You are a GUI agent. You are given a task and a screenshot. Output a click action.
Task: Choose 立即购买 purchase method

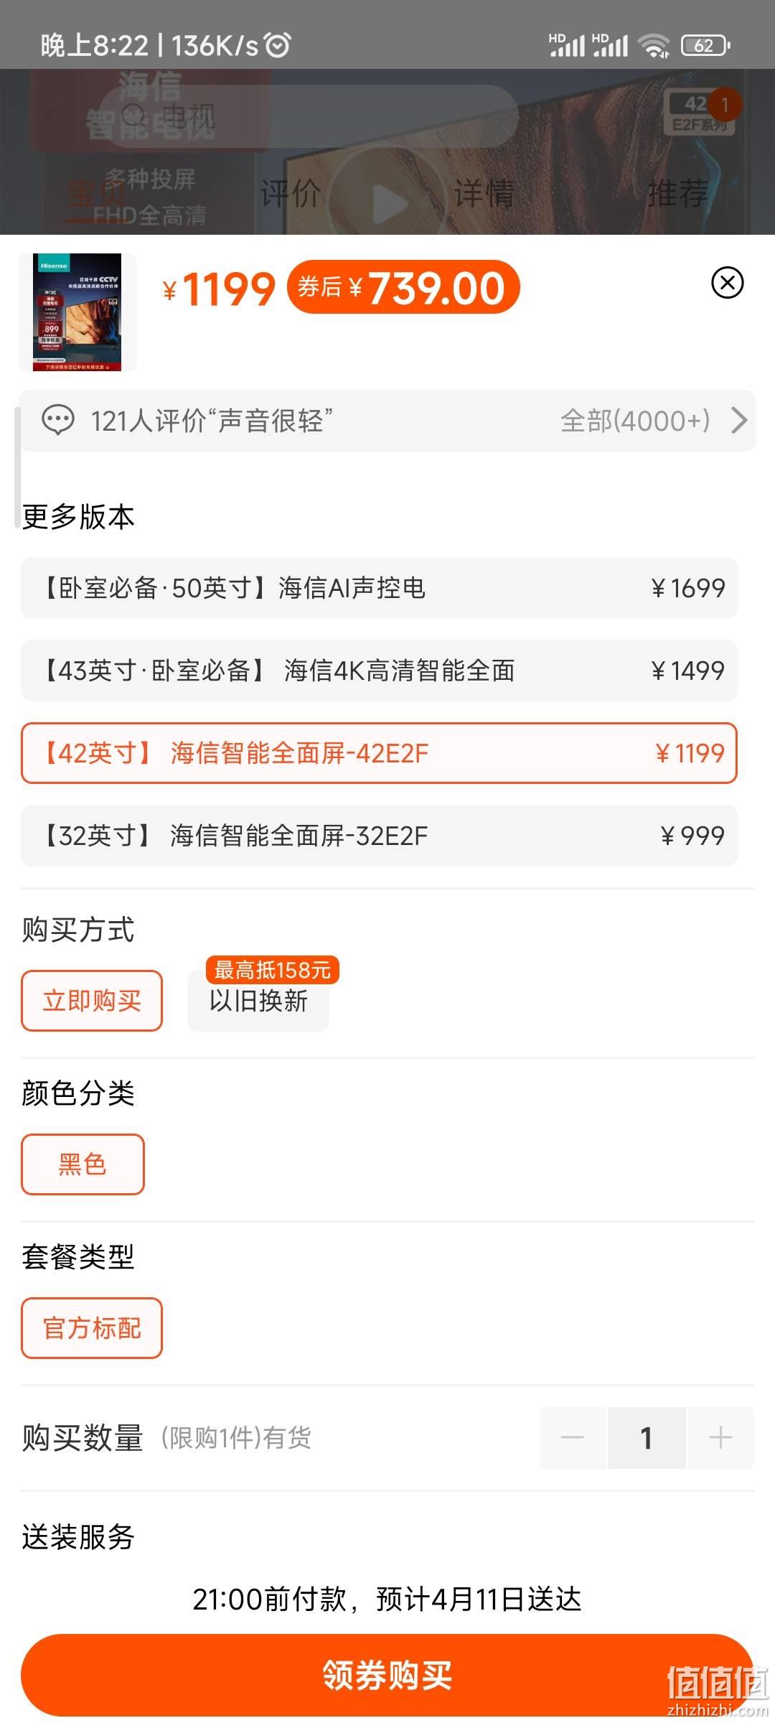point(92,1001)
